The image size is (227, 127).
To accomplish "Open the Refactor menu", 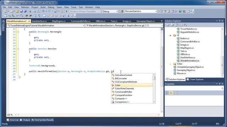I will (25, 7).
